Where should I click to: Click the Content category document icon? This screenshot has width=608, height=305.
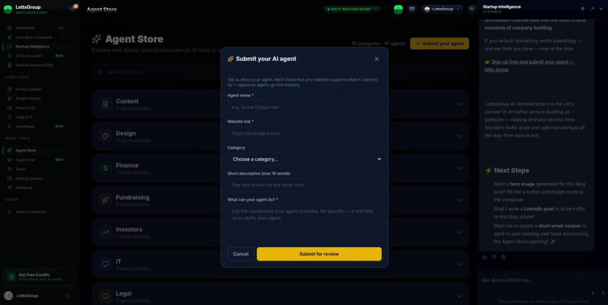point(105,104)
